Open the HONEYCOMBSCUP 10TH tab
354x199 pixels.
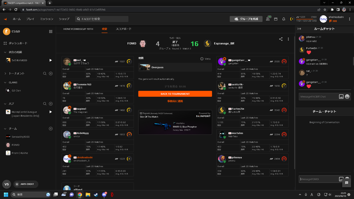point(78,29)
